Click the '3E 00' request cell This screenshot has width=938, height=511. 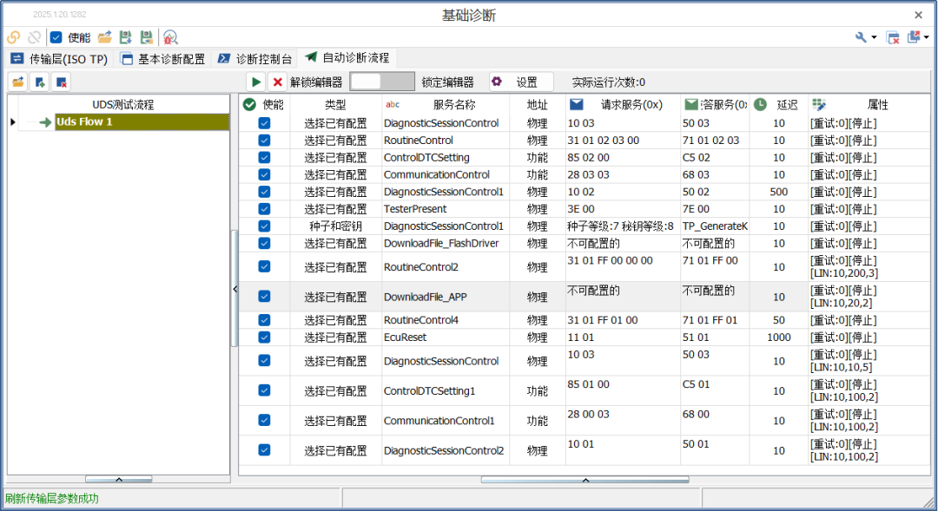click(622, 209)
